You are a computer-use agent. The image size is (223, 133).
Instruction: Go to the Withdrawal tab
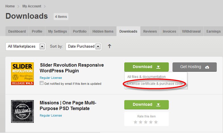click(191, 31)
